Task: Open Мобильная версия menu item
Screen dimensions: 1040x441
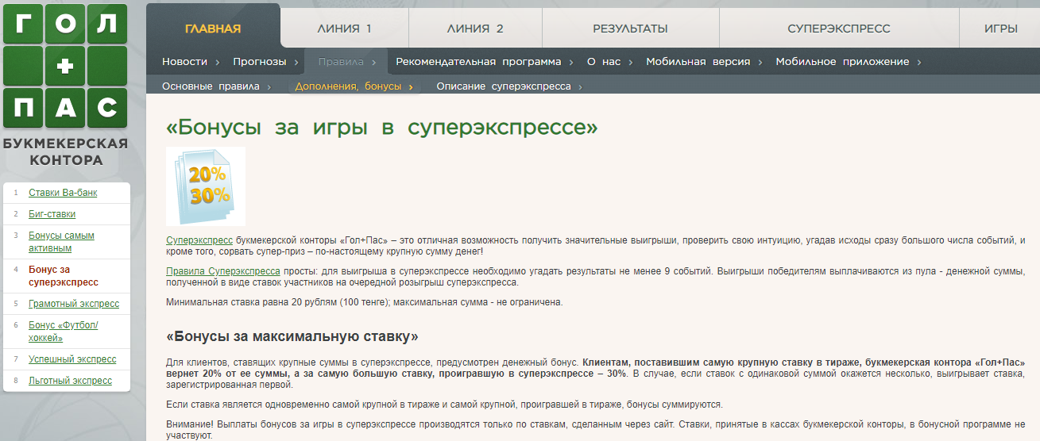Action: [x=696, y=62]
